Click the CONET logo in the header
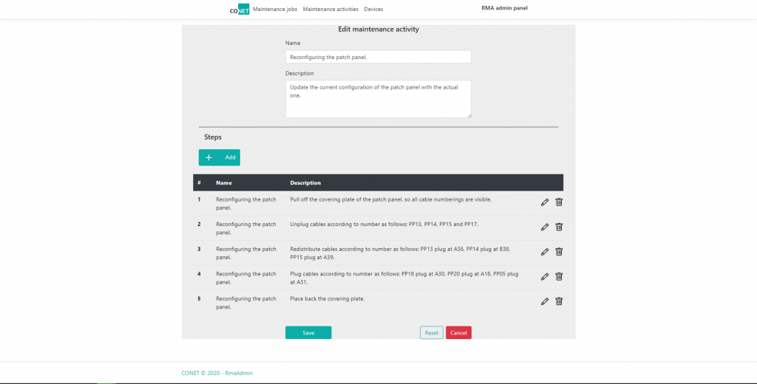Viewport: 757px width, 384px height. point(239,10)
